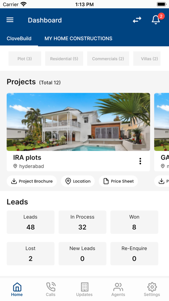Filter by Commercials (2) category
Viewport: 169px width, 301px height.
pyautogui.click(x=108, y=58)
